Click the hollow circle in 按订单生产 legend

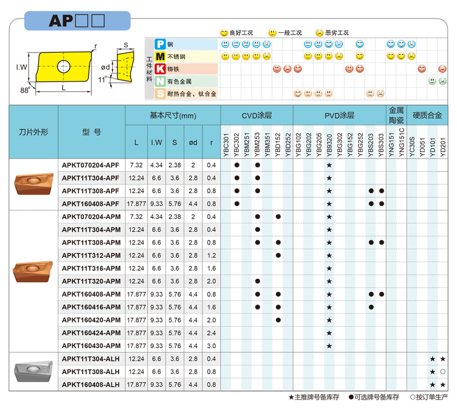point(412,397)
